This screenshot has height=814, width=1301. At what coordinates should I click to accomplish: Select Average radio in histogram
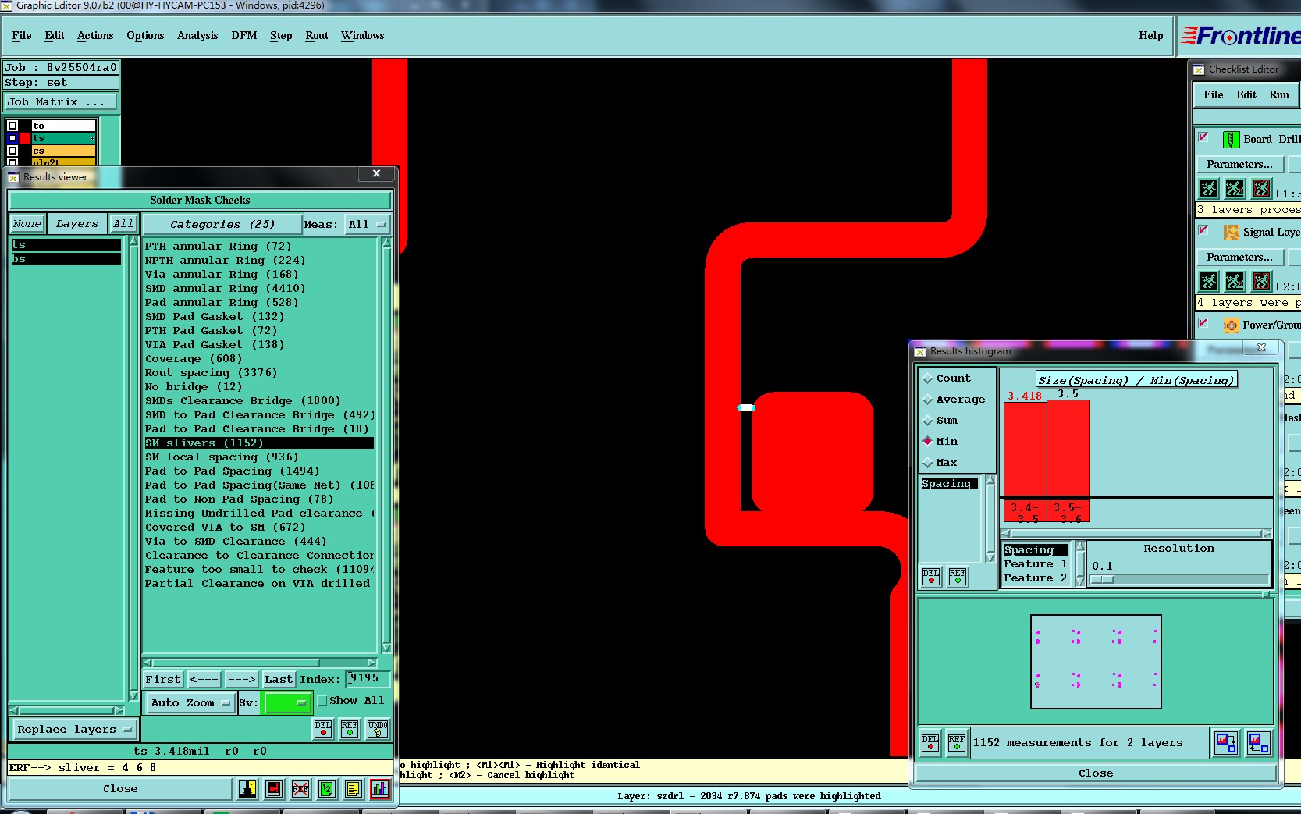pyautogui.click(x=928, y=400)
